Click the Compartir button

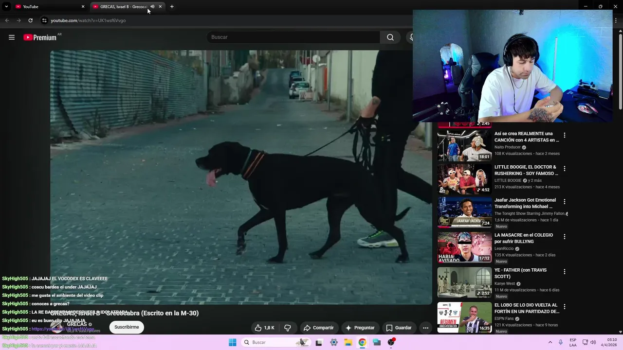[319, 328]
